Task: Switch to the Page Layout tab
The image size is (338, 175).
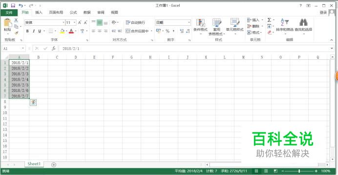Action: click(x=56, y=13)
